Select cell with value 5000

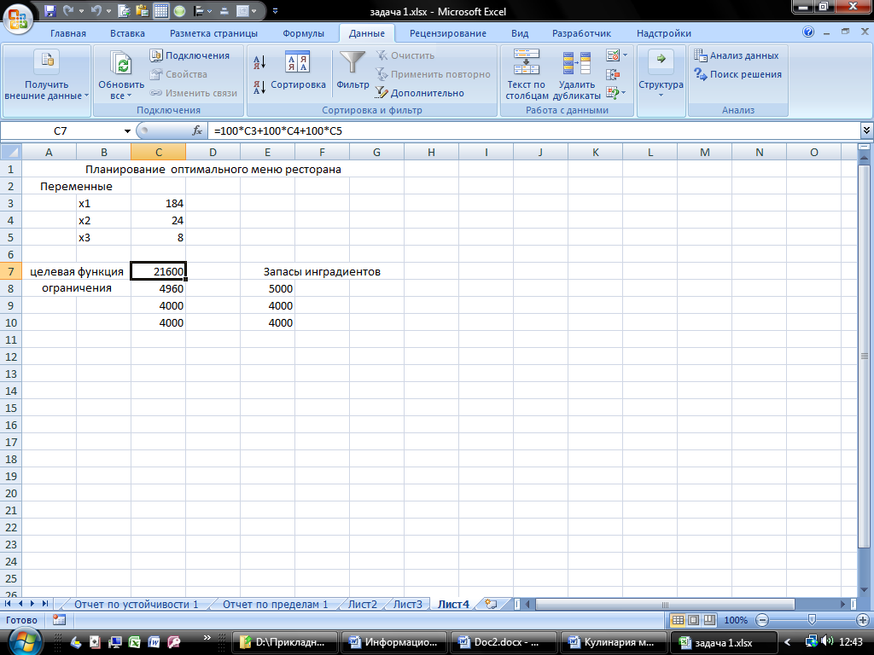267,288
